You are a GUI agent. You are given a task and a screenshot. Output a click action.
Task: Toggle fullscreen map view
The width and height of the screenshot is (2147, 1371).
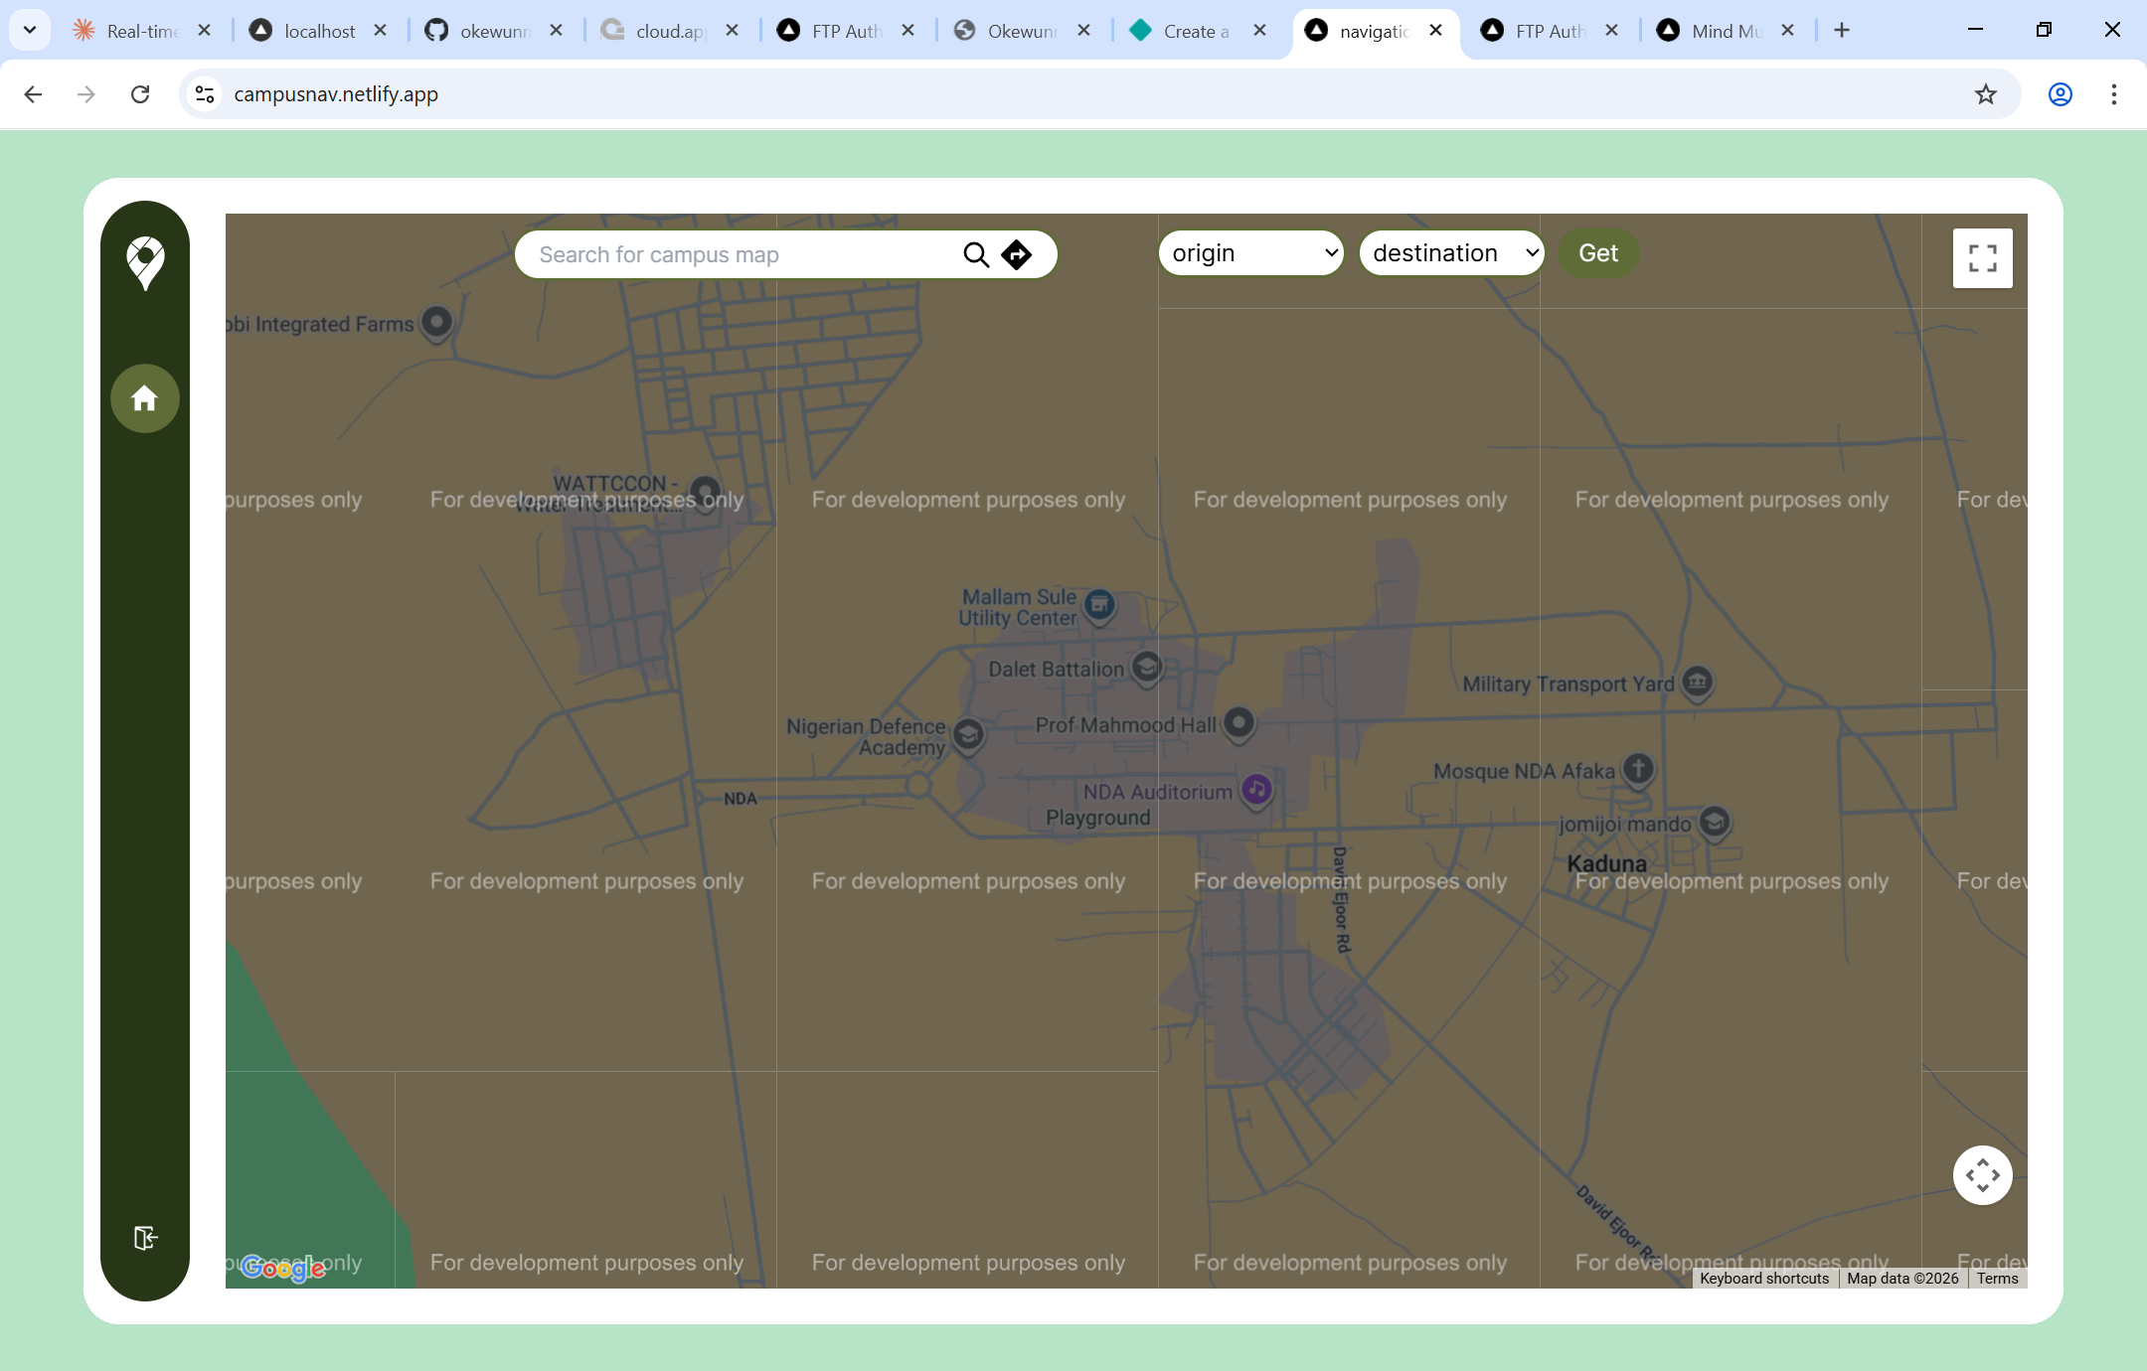[x=1982, y=258]
